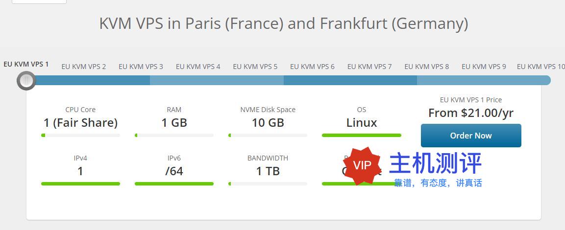Select the EU KVM VPS 3 plan label
The image size is (565, 230).
click(x=141, y=67)
